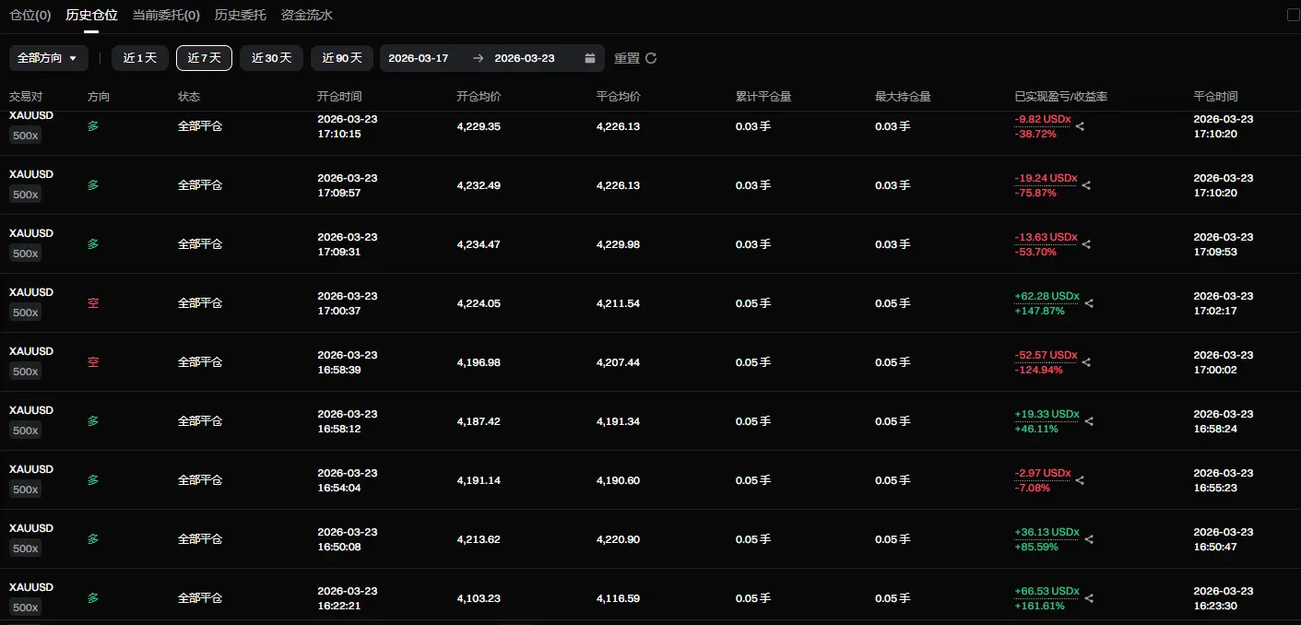
Task: Click closing price 4,190.60
Action: (618, 480)
